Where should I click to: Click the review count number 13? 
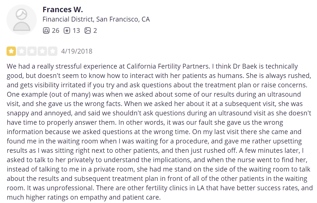pyautogui.click(x=76, y=30)
